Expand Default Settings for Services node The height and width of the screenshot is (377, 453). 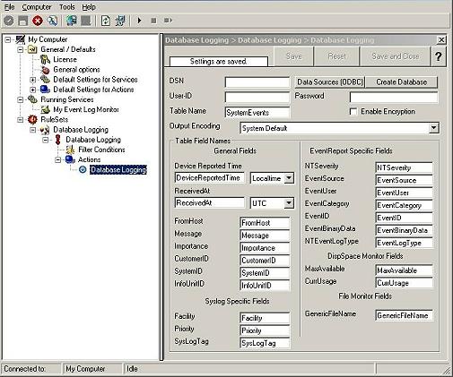pyautogui.click(x=32, y=80)
